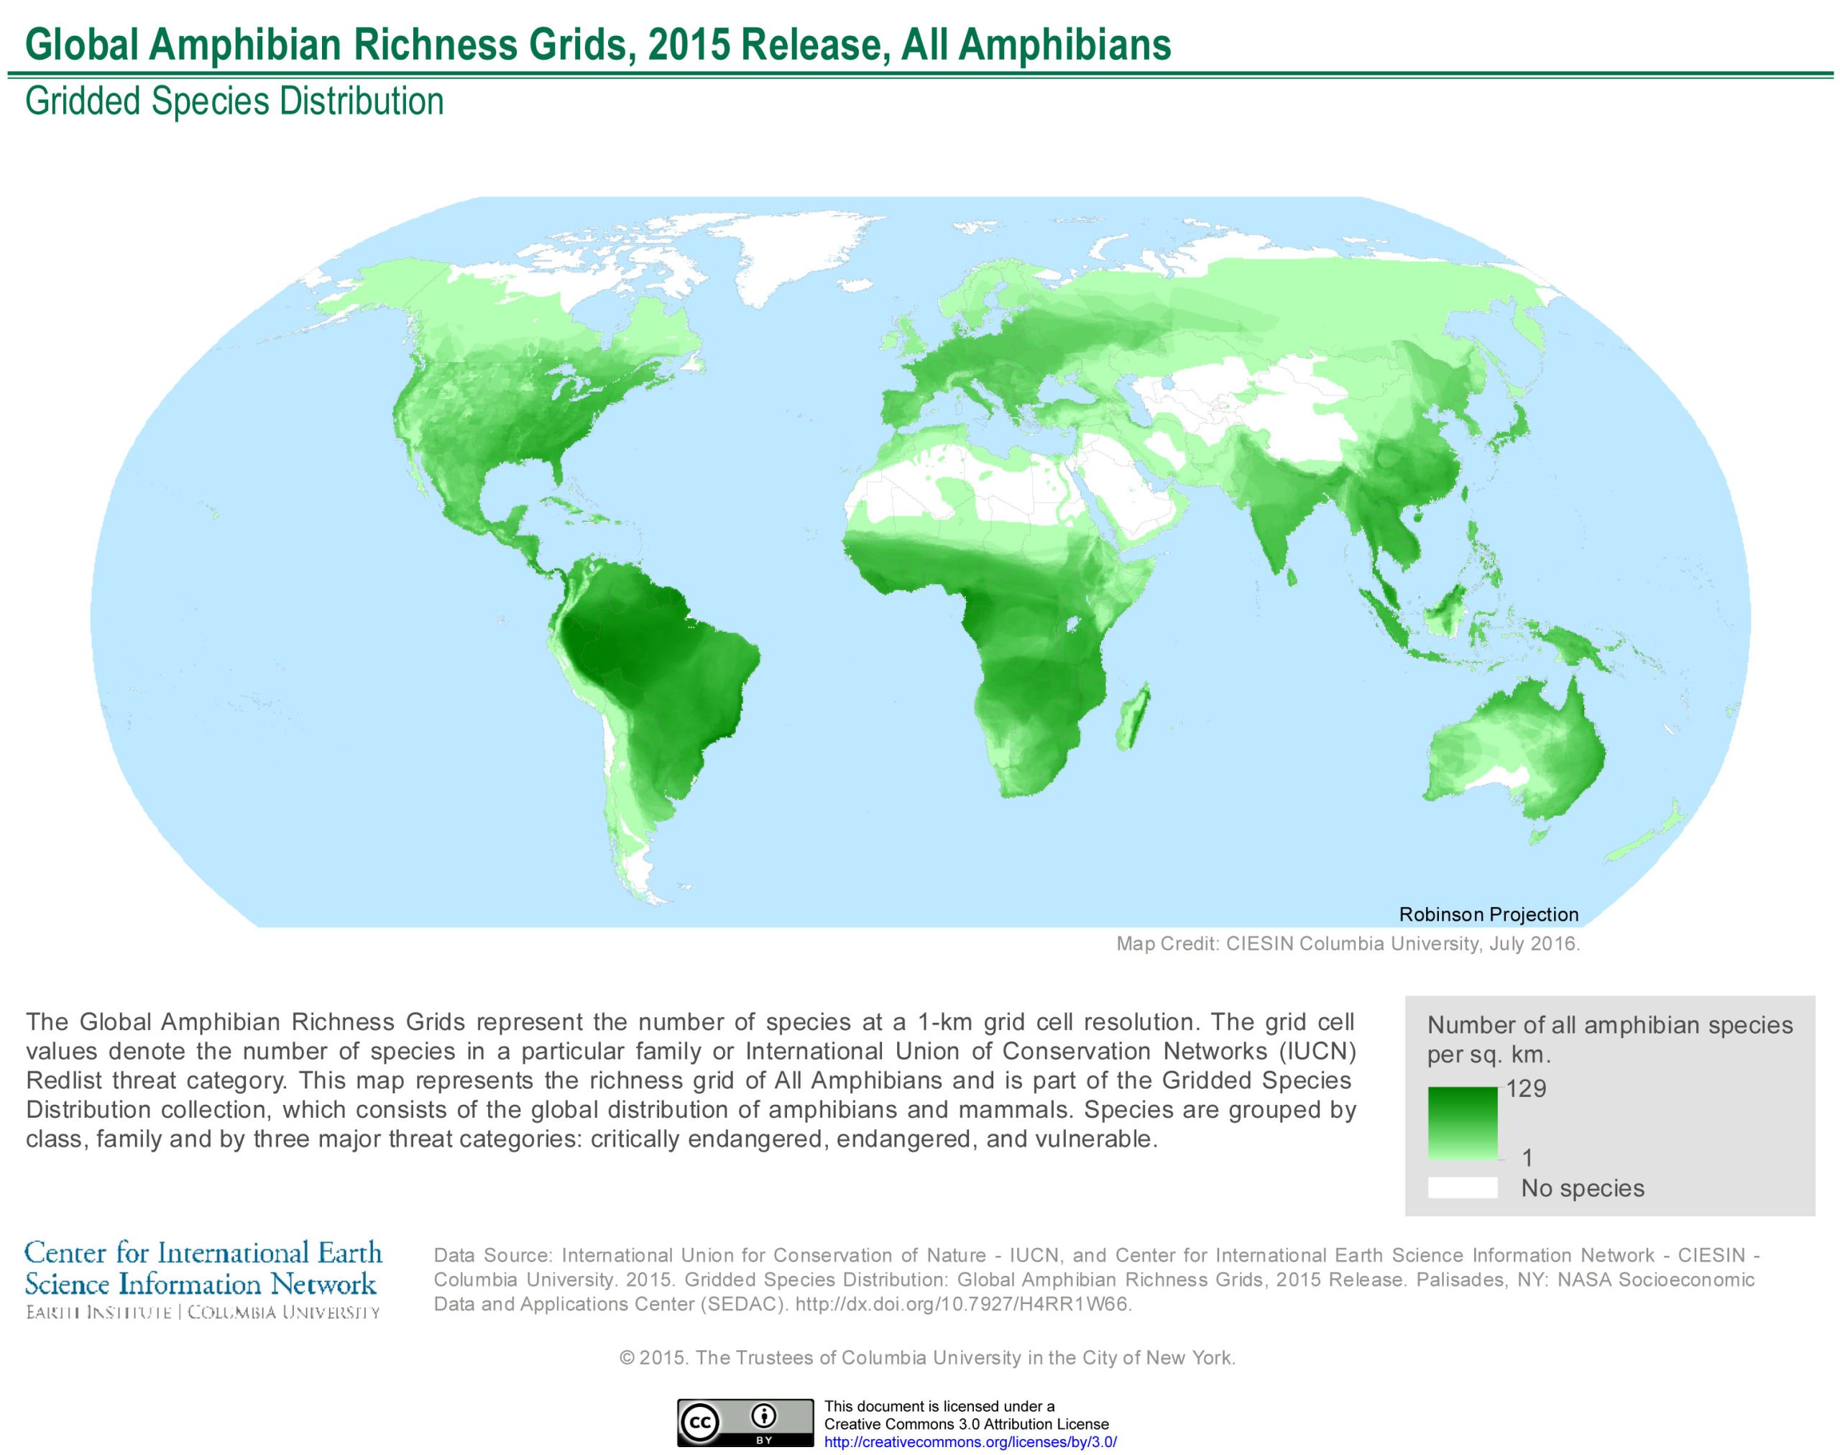The height and width of the screenshot is (1455, 1840).
Task: Click Madagascar on the world map
Action: [x=1135, y=717]
